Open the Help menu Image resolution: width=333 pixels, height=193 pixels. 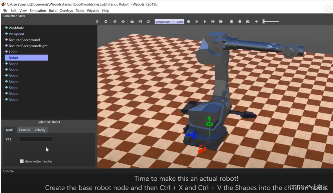tap(106, 11)
